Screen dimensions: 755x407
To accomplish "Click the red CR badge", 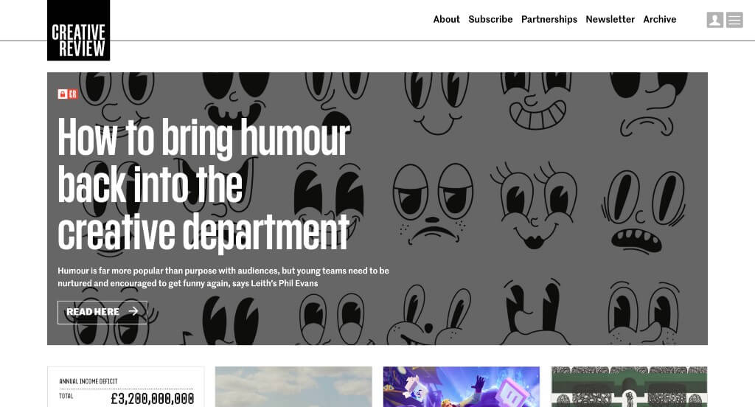I will (x=73, y=94).
